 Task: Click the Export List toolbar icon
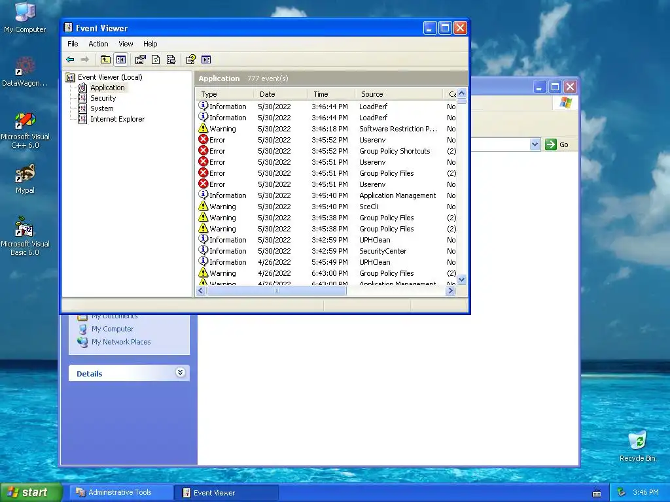[171, 59]
